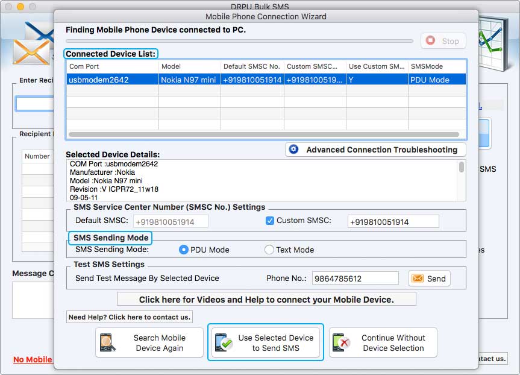Click the message text area in main window
Screen dimensions: 520x375
tap(33, 300)
